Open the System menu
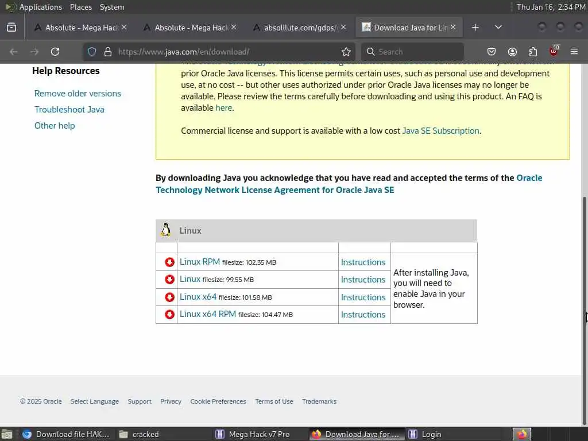Image resolution: width=588 pixels, height=441 pixels. tap(112, 7)
